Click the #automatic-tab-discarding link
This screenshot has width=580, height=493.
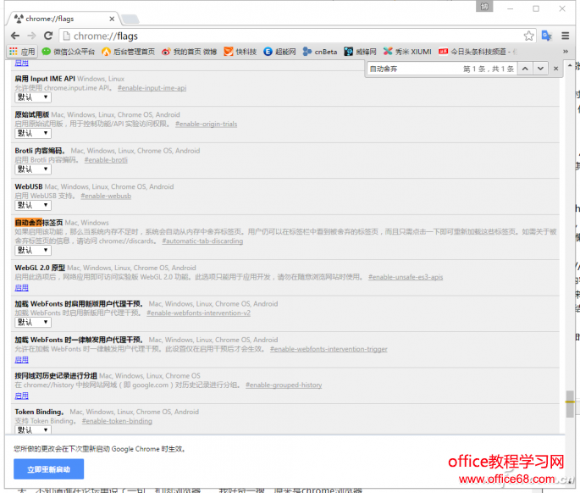202,241
